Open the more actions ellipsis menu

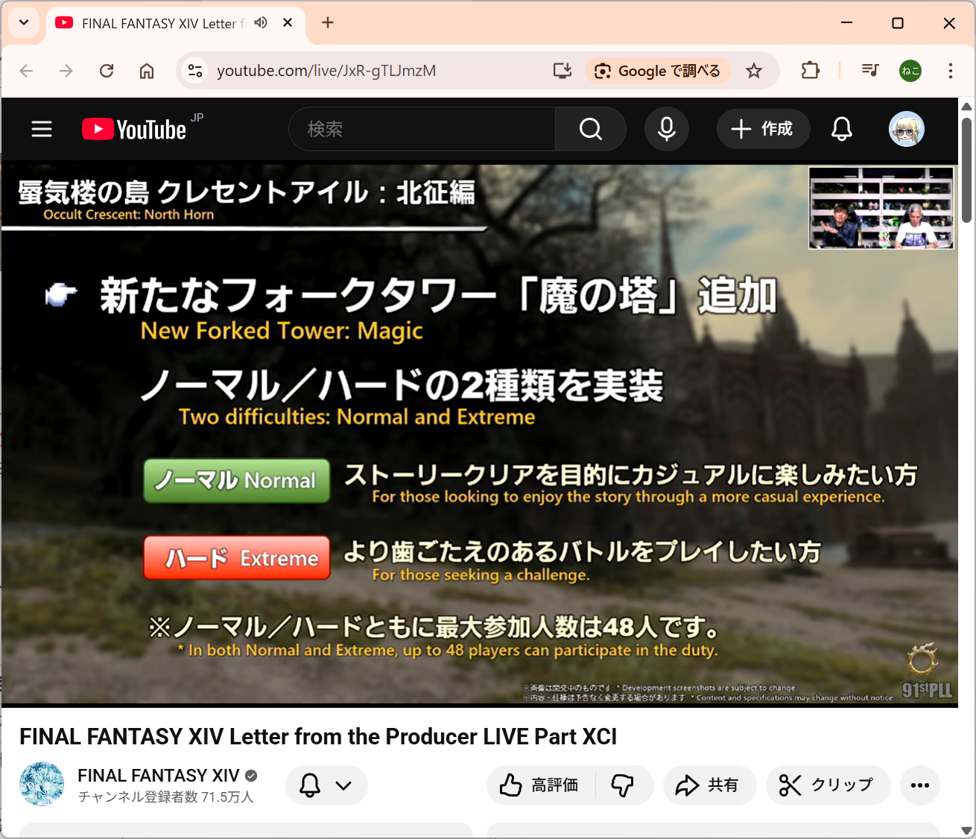pyautogui.click(x=919, y=785)
